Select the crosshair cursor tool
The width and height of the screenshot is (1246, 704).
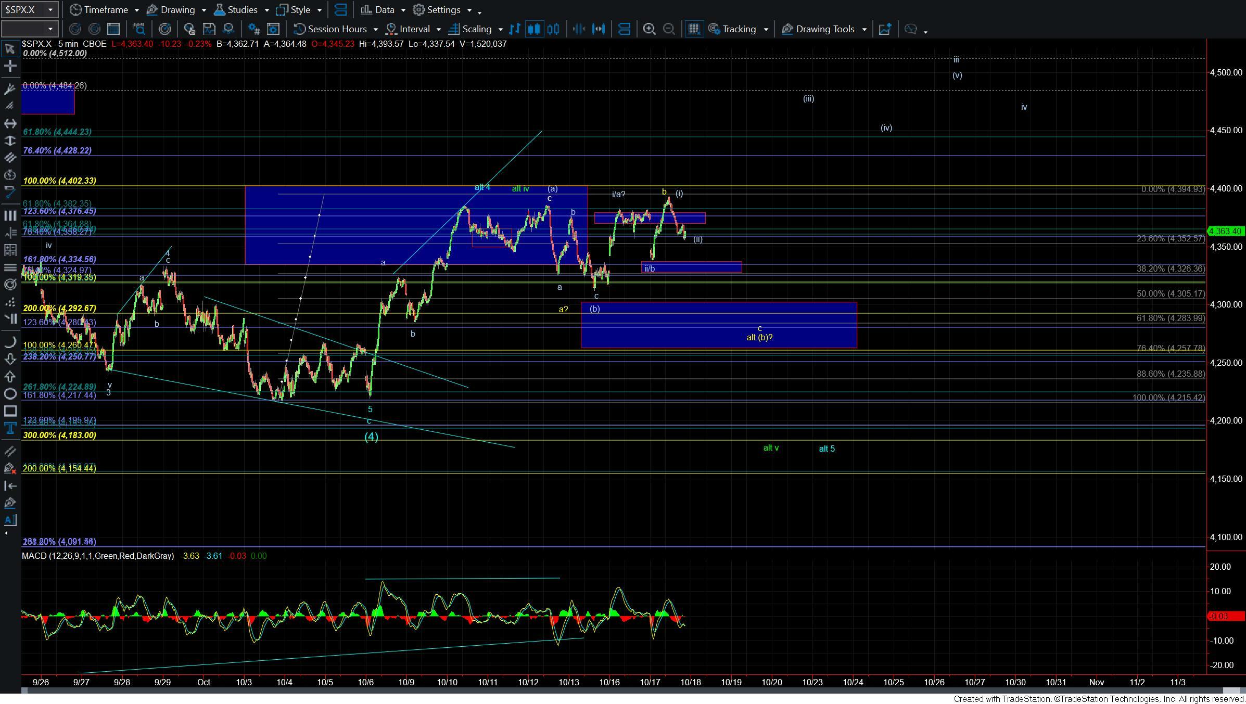[x=9, y=66]
